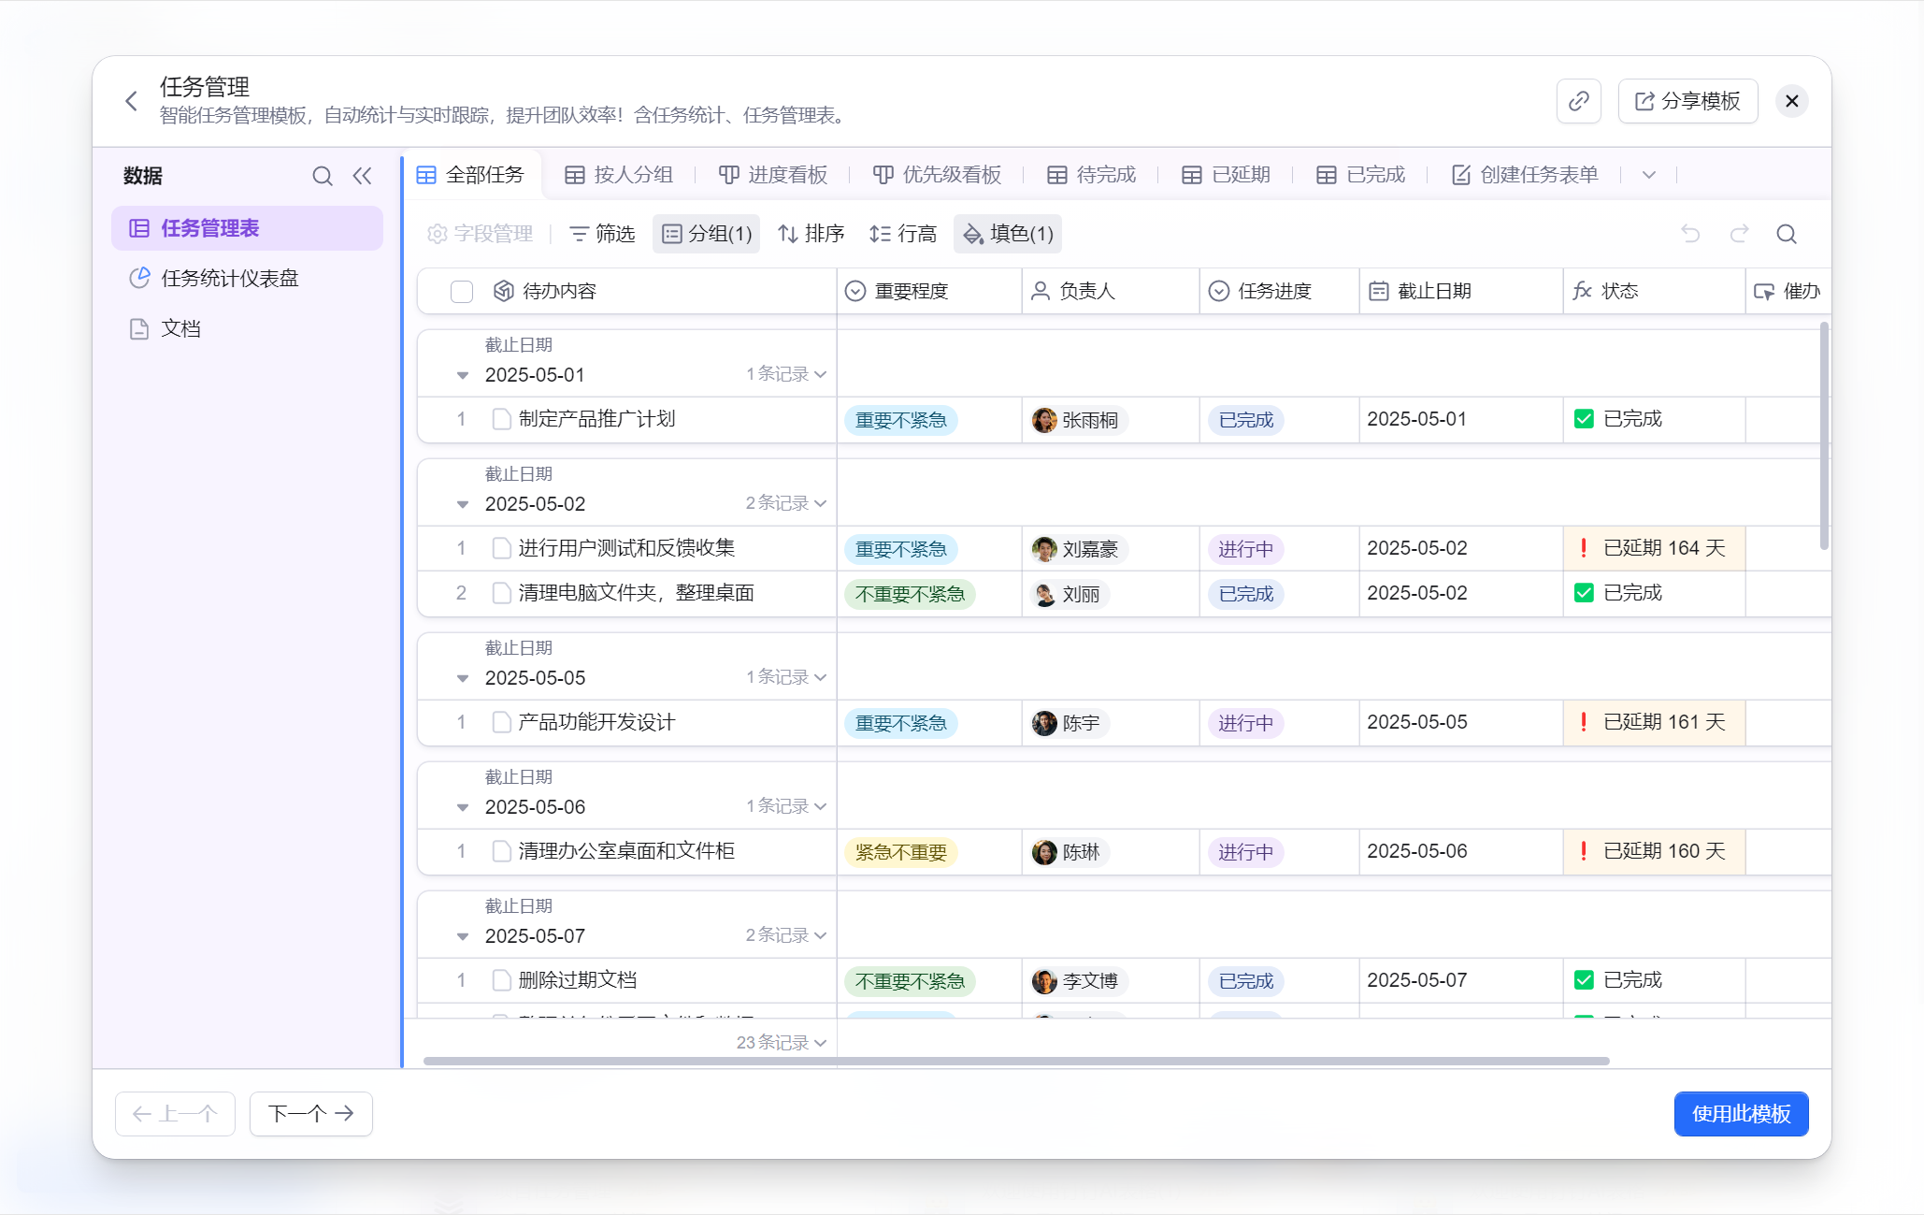Click the copy link icon

(1578, 101)
